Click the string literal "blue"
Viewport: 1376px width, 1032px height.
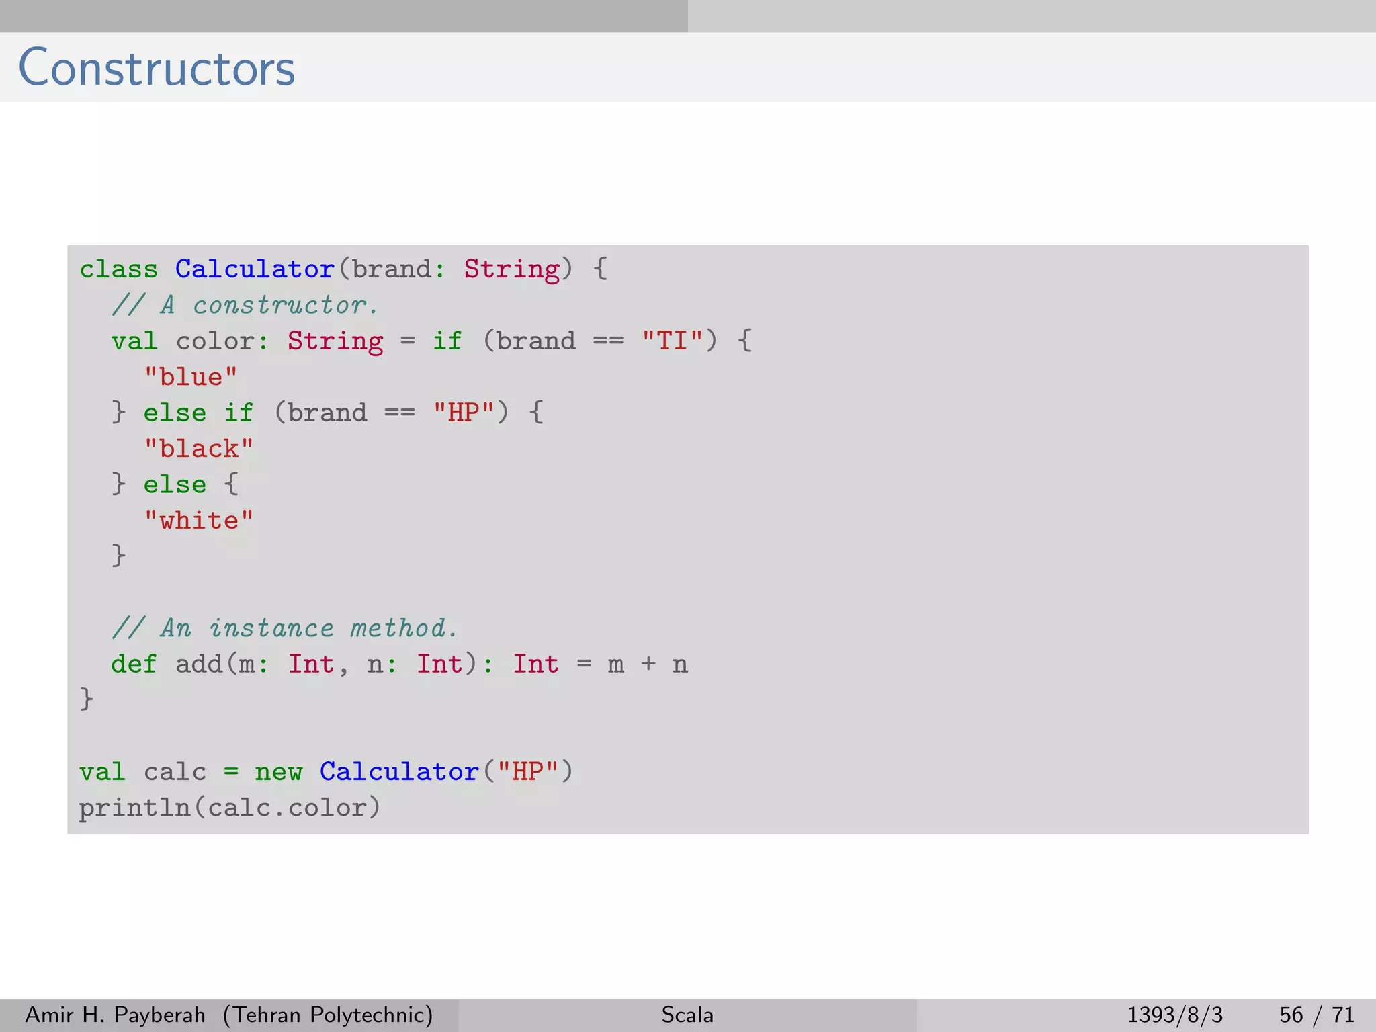pos(191,376)
